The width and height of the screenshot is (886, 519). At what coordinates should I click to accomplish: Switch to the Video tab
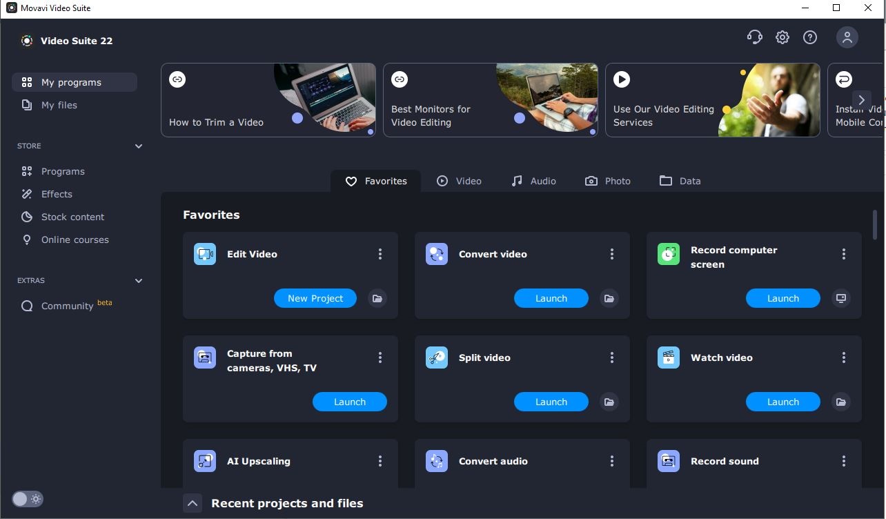[x=459, y=181]
